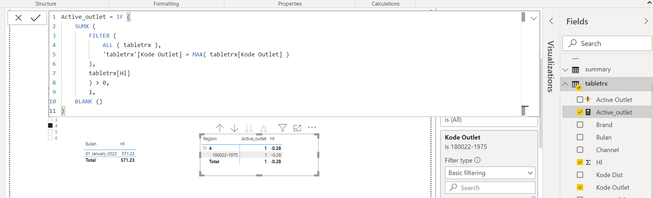Click the Fields pane title
Viewport: 653px width, 198px height.
coord(577,22)
